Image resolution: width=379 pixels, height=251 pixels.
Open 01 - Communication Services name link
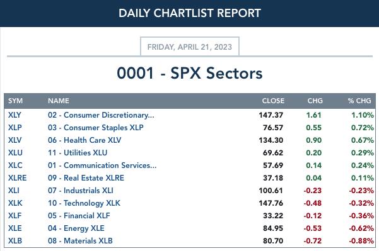(x=102, y=165)
